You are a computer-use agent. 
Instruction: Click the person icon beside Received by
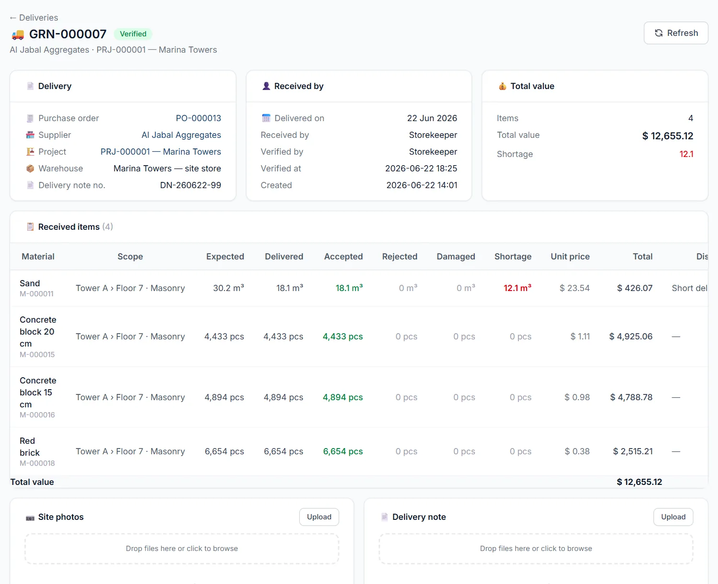pyautogui.click(x=266, y=86)
